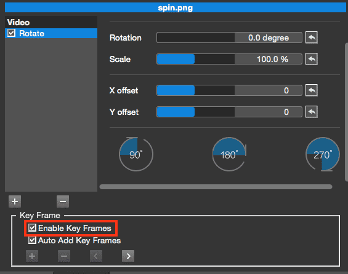Uncheck Auto Add Key Frames
Screen dimensions: 348x274
click(x=32, y=240)
